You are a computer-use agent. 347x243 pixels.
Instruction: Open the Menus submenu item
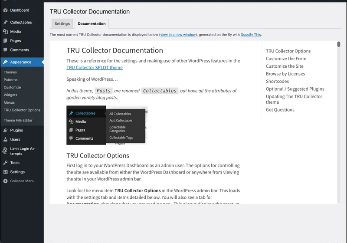click(9, 102)
